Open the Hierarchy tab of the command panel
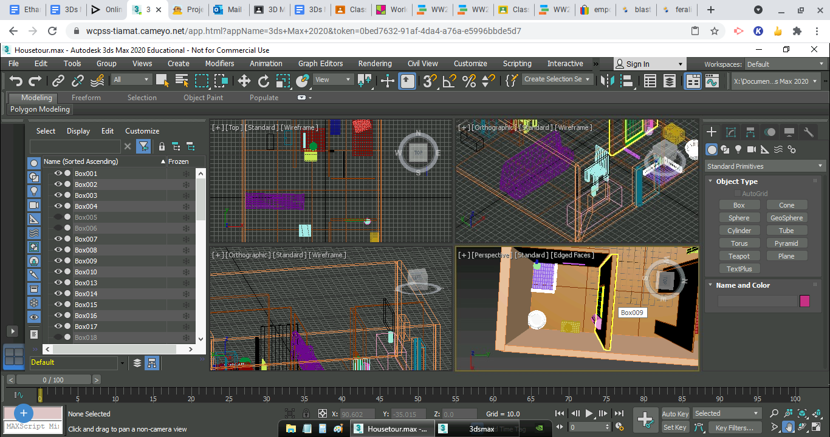830x437 pixels. [750, 132]
